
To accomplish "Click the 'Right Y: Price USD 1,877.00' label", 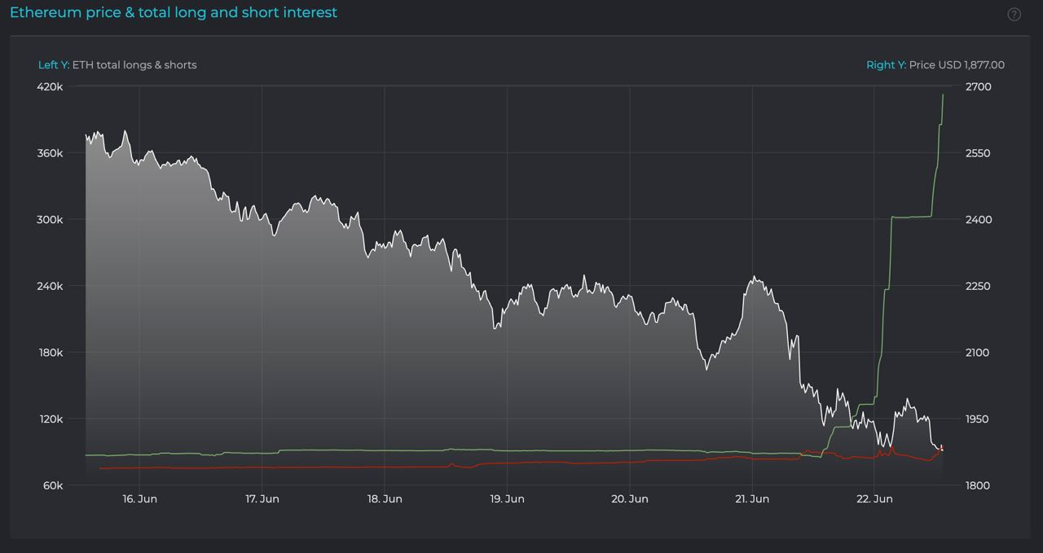I will coord(935,65).
